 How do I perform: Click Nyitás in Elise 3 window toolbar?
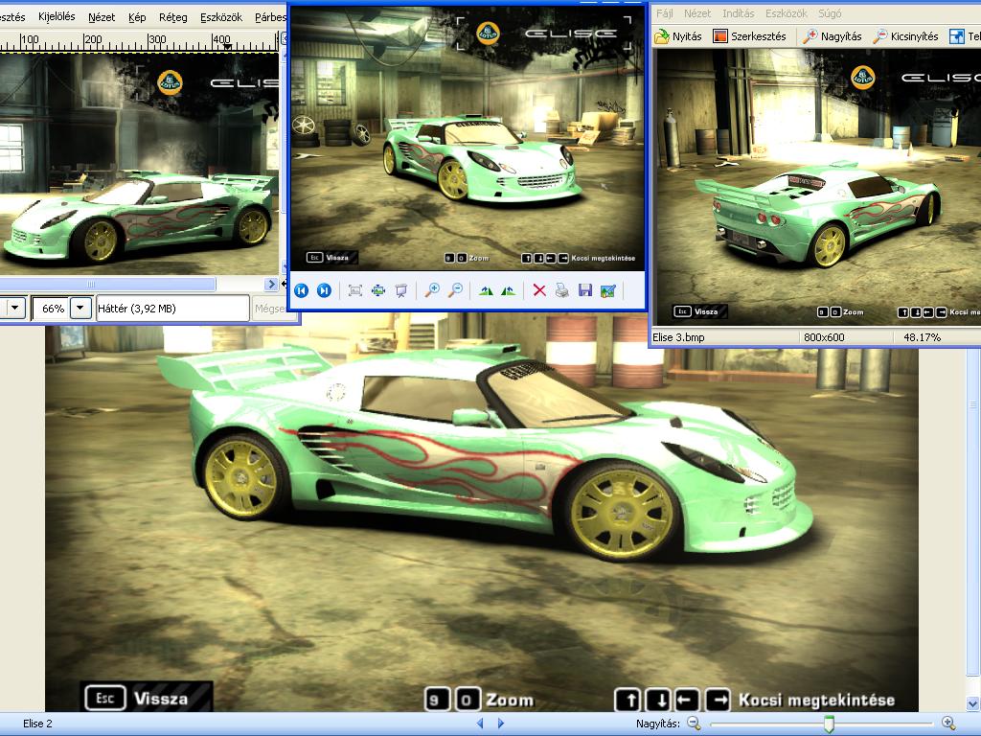point(678,36)
